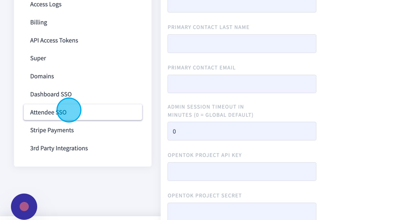The image size is (394, 220).
Task: Focus the Primary Contact Email input
Action: [x=242, y=84]
